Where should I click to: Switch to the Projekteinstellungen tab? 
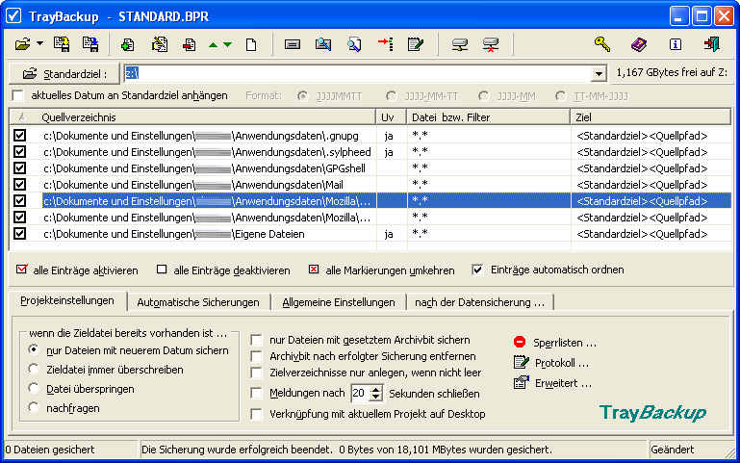point(67,300)
